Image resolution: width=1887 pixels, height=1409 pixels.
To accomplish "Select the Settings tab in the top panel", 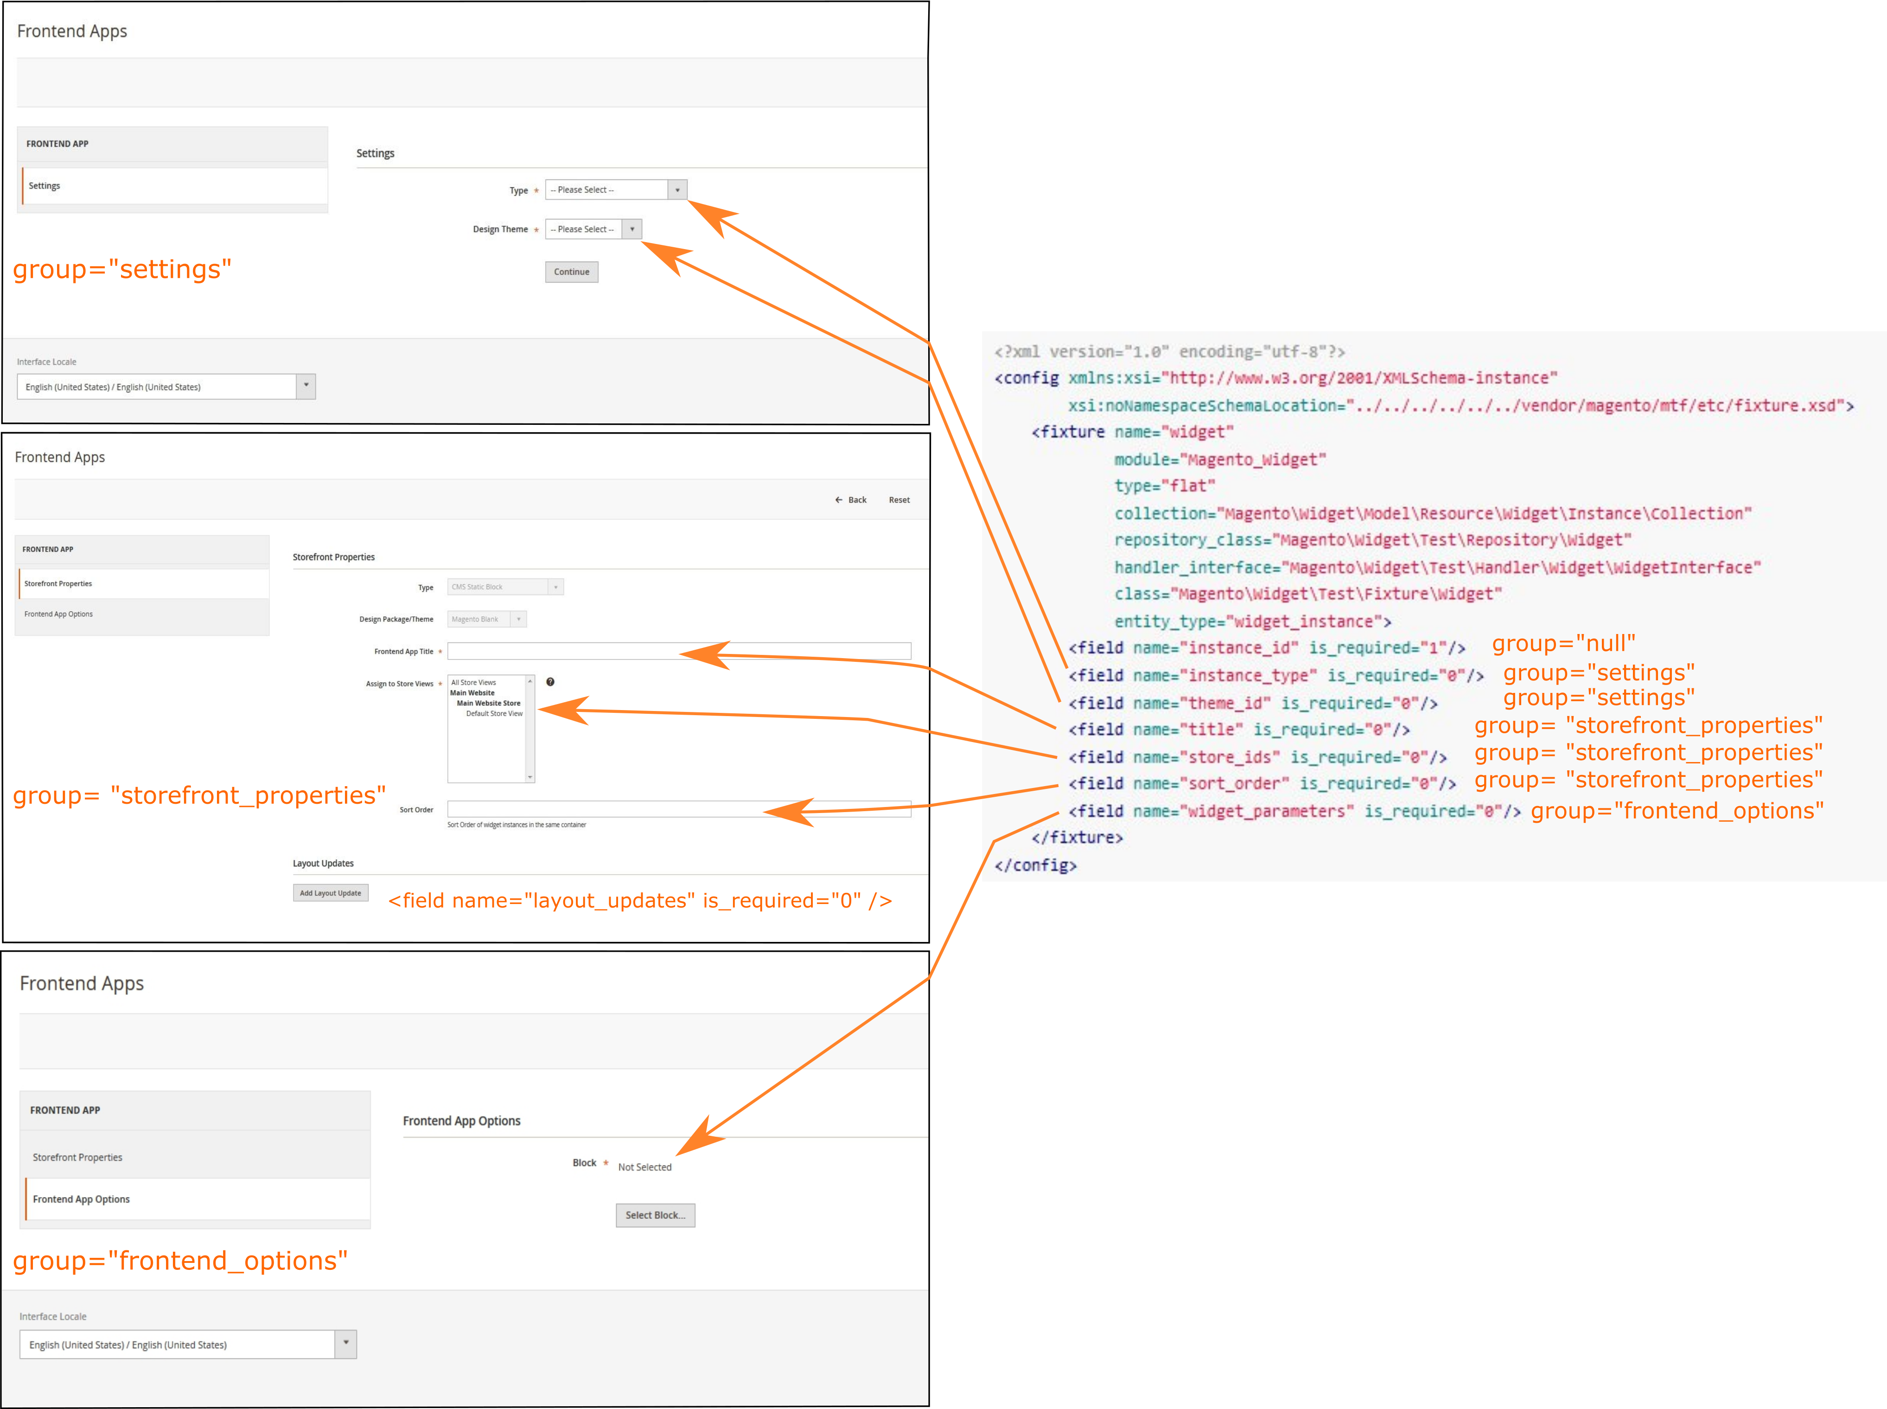I will 175,186.
